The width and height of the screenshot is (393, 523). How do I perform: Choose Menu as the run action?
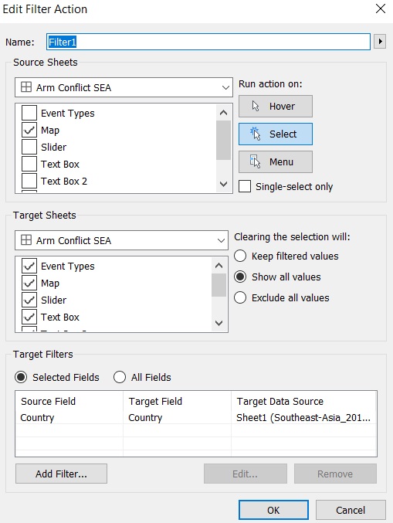coord(276,161)
